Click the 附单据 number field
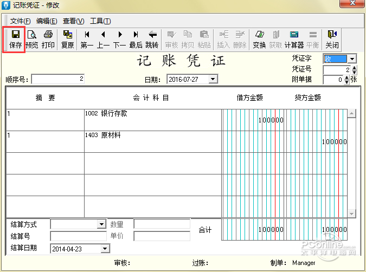Screen dimensions: 366x272 click(x=334, y=80)
